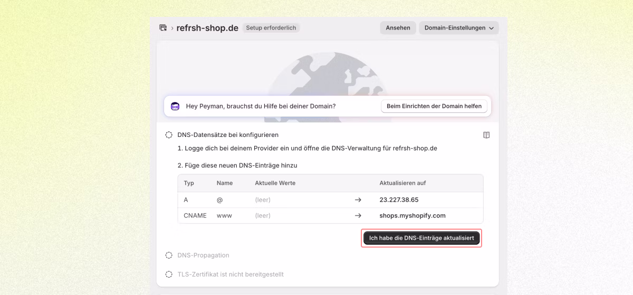Click the DNS-Propagation step label

203,255
